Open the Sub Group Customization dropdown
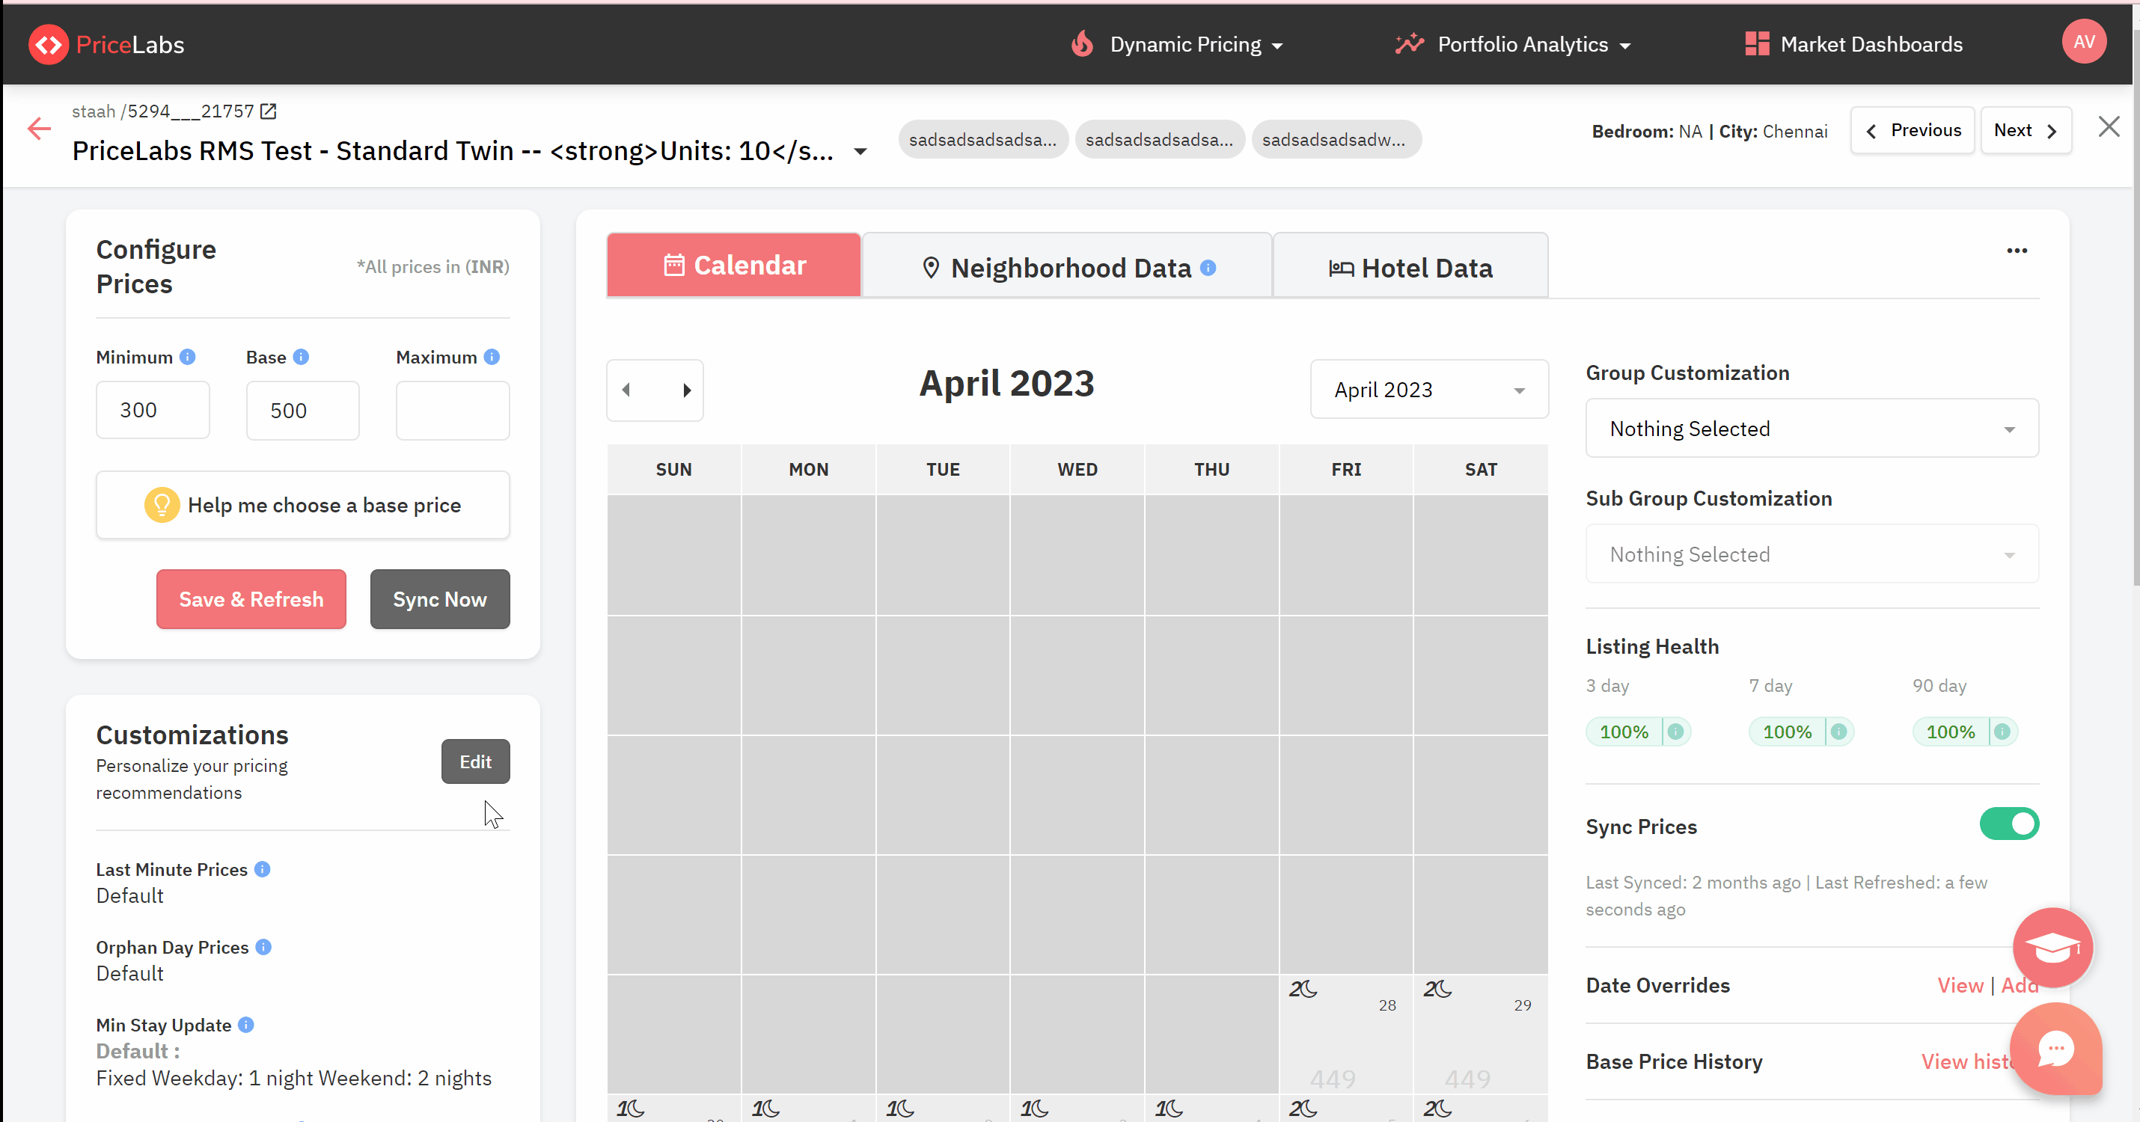Screen dimensions: 2140x1122 (1812, 554)
